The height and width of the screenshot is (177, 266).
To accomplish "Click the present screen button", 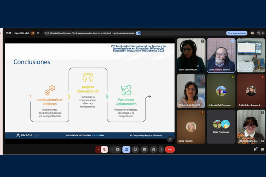I will [126, 149].
